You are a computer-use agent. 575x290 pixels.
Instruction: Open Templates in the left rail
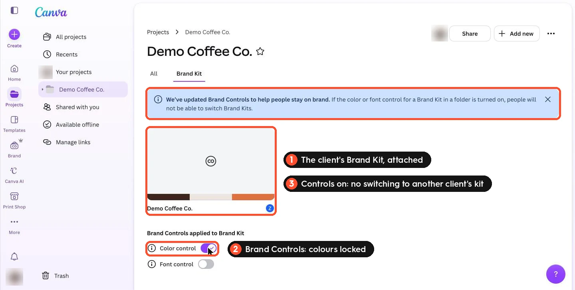point(14,124)
